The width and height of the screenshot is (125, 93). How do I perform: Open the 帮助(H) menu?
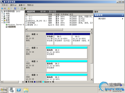(x=30, y=5)
